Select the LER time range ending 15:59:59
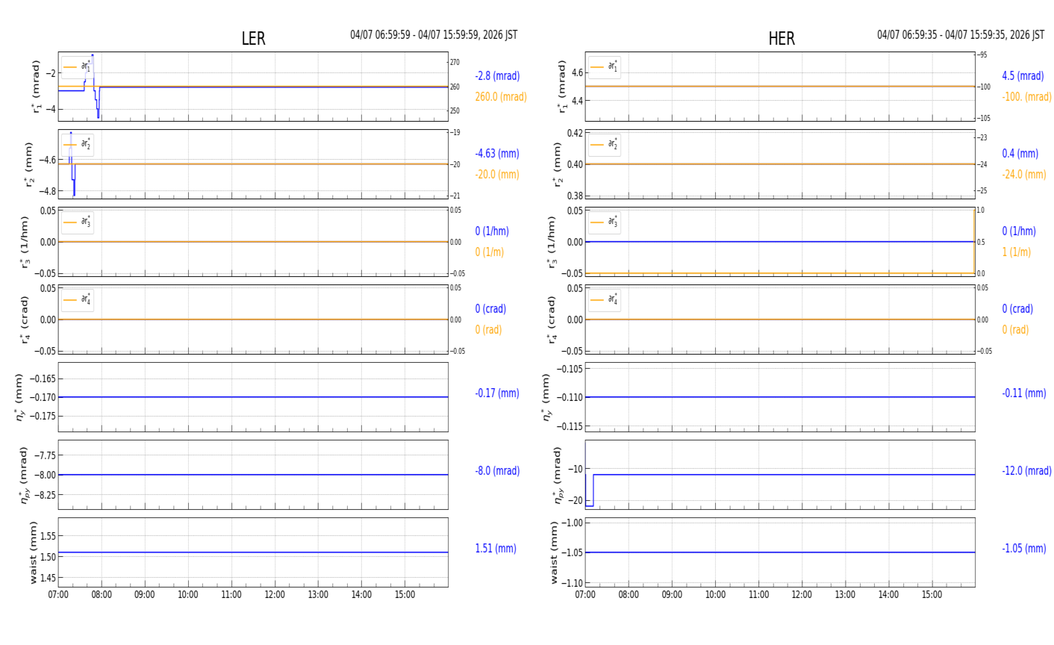Screen dimensions: 1054x645 [434, 35]
